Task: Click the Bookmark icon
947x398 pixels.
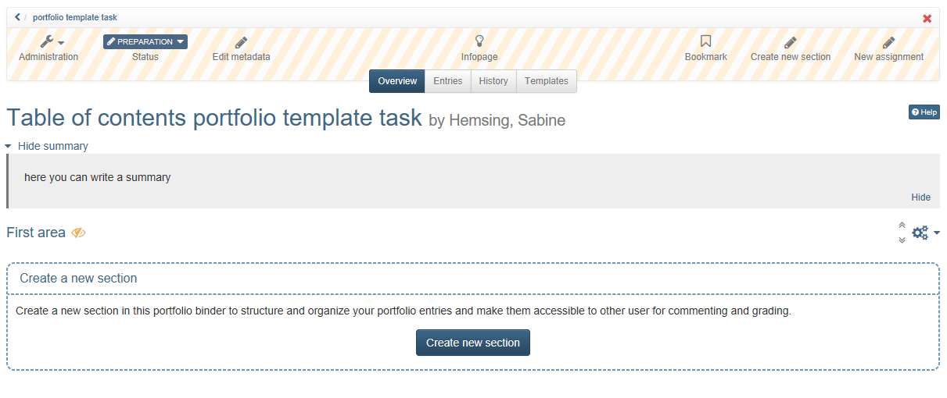Action: coord(705,42)
